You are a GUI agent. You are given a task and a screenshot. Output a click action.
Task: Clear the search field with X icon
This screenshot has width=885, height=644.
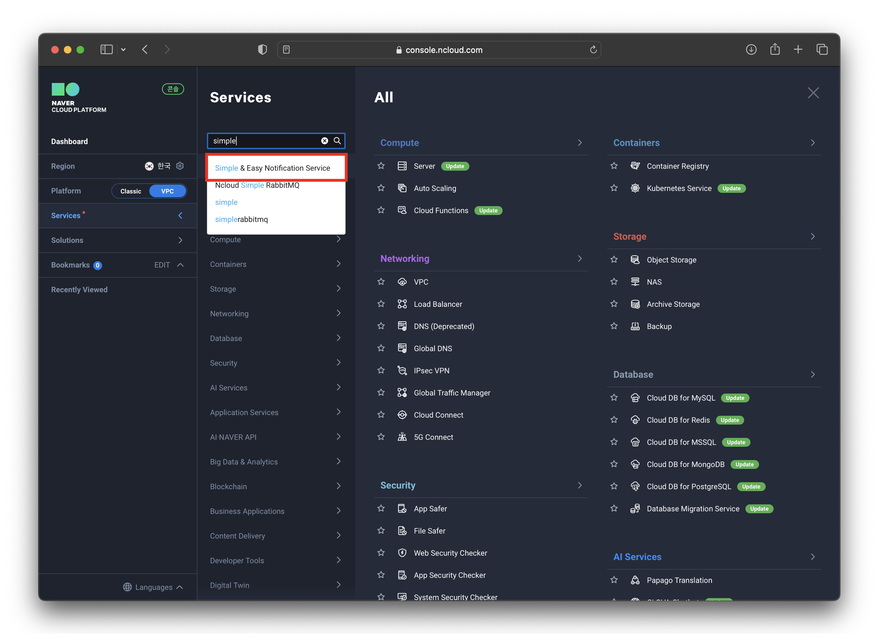click(x=324, y=141)
